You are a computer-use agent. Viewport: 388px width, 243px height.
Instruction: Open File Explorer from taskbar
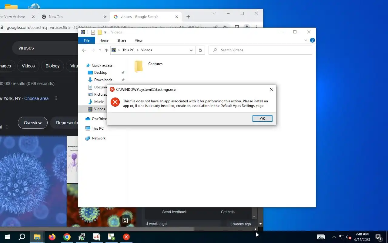37,237
